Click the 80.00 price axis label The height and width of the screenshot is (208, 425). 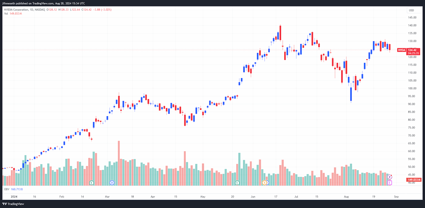tap(412, 120)
